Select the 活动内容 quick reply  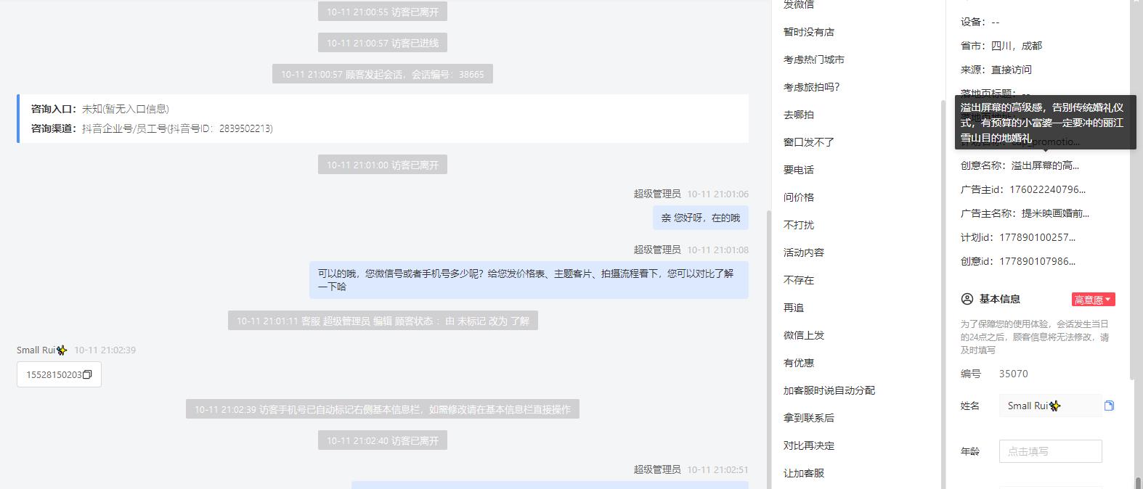(x=804, y=252)
